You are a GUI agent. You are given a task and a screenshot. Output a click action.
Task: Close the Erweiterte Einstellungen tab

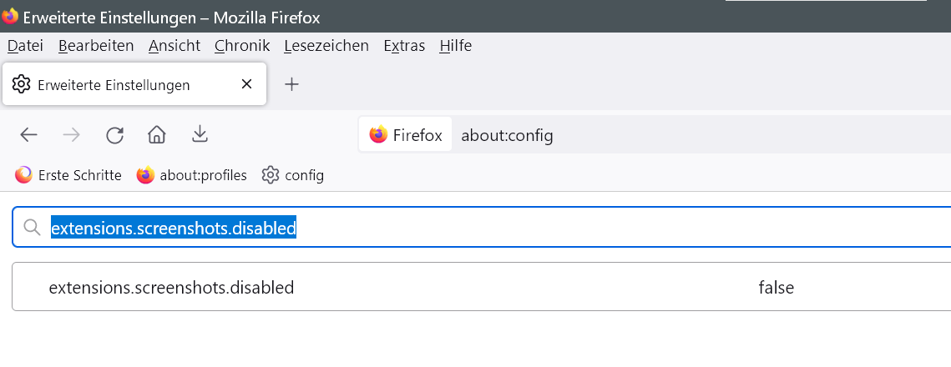click(x=246, y=84)
